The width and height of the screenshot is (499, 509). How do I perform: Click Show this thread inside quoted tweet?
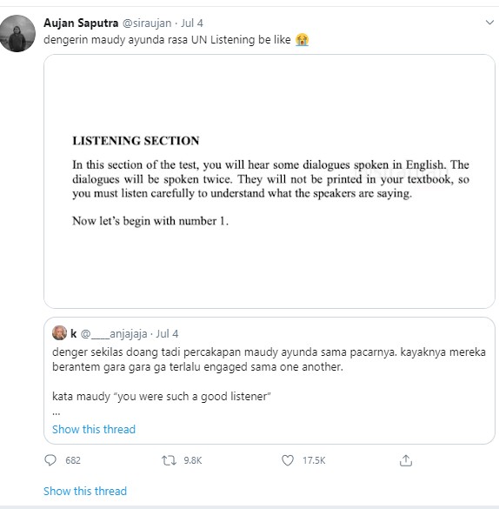point(94,429)
